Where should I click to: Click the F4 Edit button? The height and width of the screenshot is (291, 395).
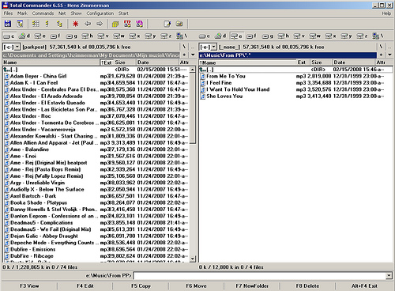click(x=85, y=286)
